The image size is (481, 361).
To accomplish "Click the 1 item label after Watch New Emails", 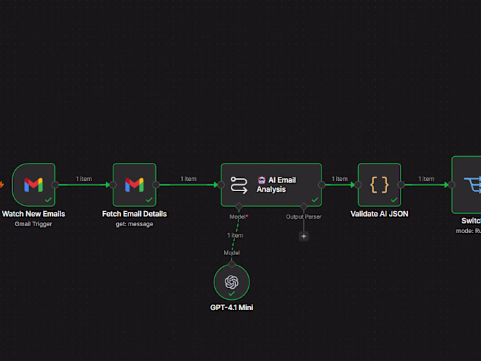I will pos(84,179).
